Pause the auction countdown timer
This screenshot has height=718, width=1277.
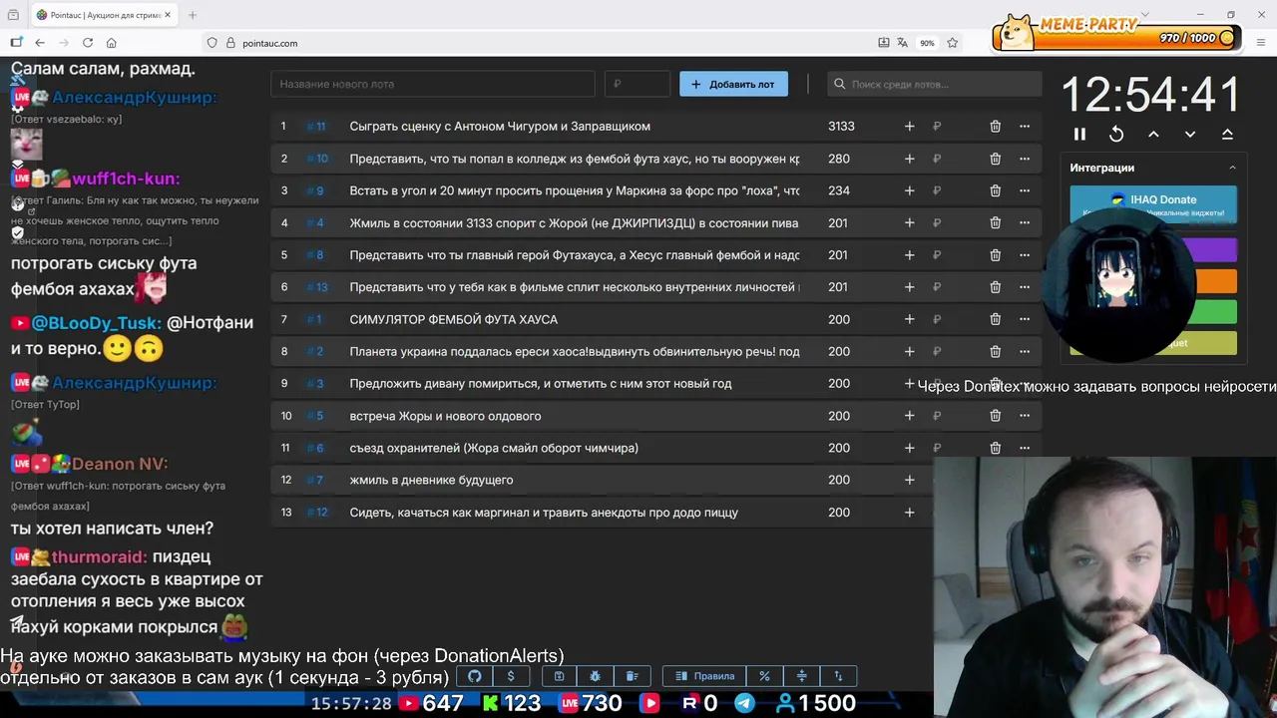tap(1079, 135)
